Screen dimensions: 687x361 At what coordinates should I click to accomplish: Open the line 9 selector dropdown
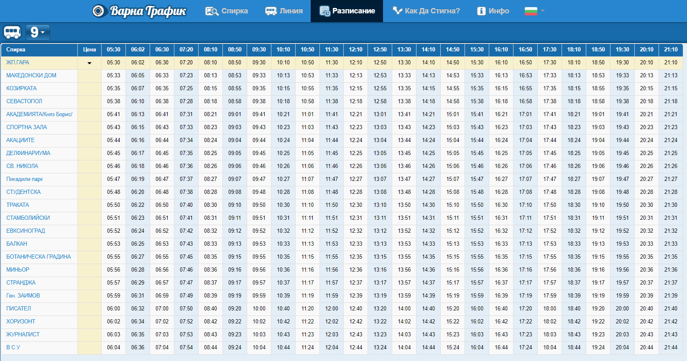point(38,32)
